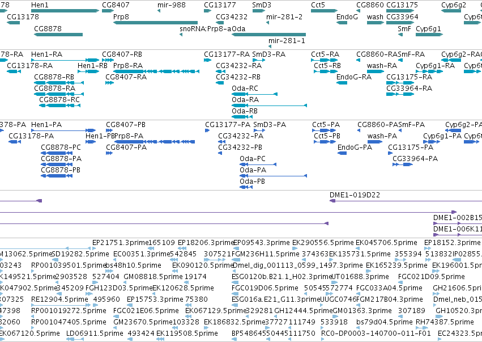
Task: Select the CG8878 gene bar
Action: click(58, 35)
